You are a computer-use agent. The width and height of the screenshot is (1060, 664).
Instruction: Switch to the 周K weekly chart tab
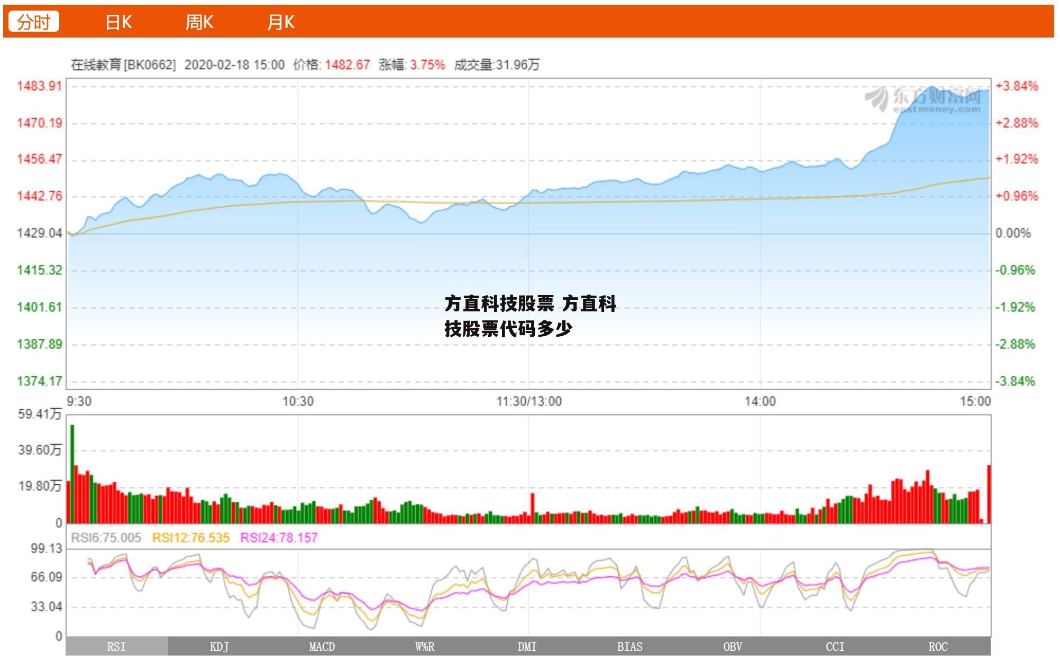(x=199, y=22)
